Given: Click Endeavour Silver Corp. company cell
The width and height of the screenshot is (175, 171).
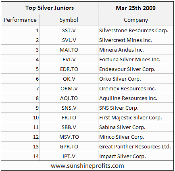Looking at the screenshot, I should pyautogui.click(x=136, y=69).
